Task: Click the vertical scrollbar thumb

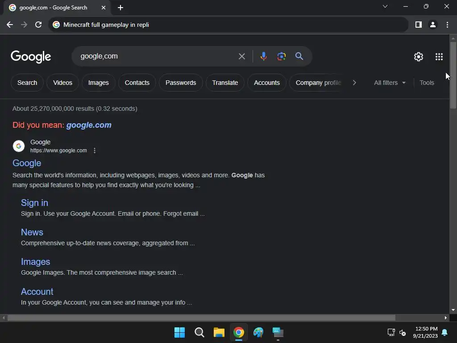Action: (x=453, y=75)
